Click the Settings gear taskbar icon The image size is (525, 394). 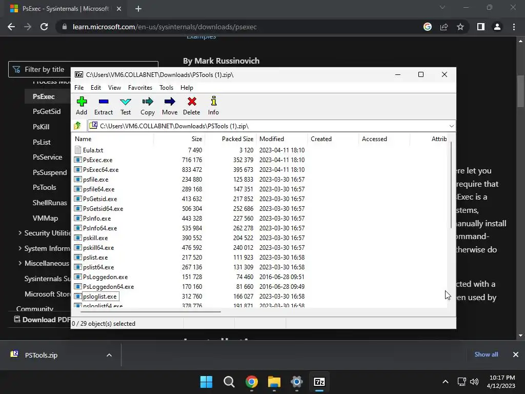[297, 382]
